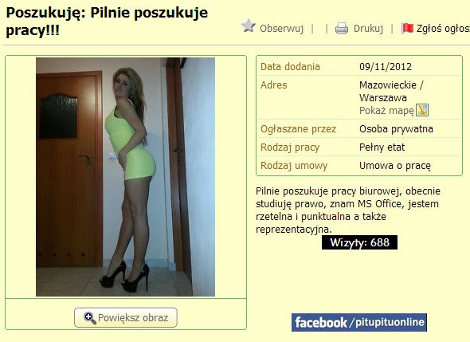Click the Osoba prywatna value
This screenshot has height=342, width=470.
[396, 129]
